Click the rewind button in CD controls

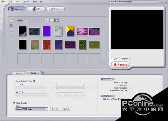pyautogui.click(x=59, y=95)
